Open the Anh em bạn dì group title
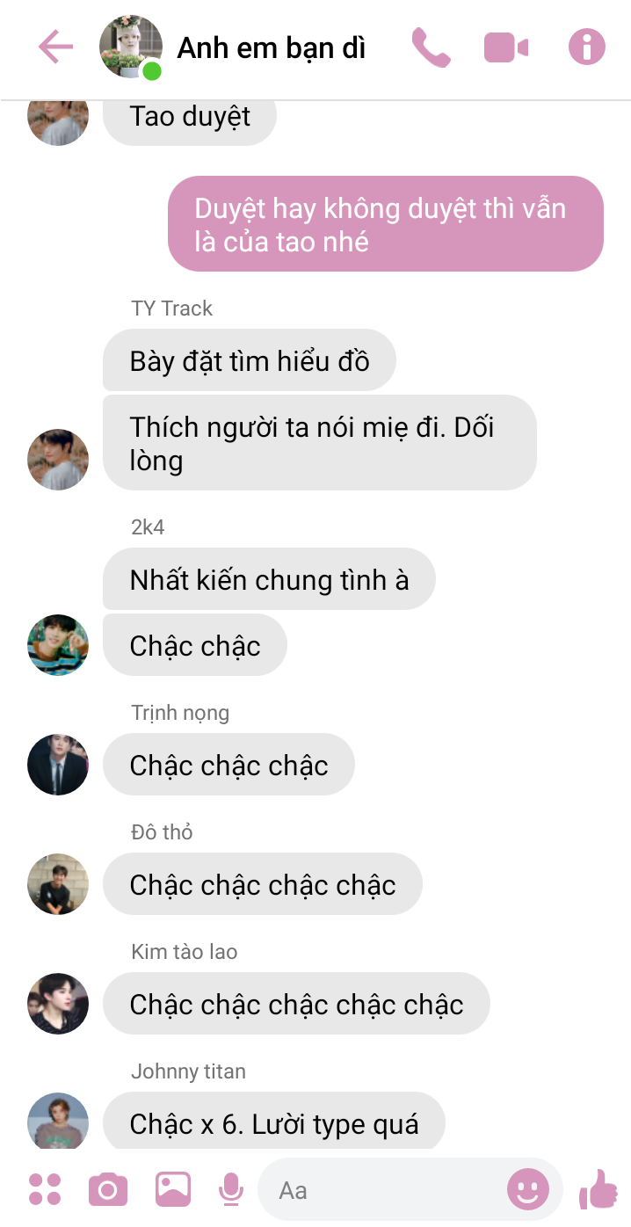The width and height of the screenshot is (631, 1227). pos(272,47)
